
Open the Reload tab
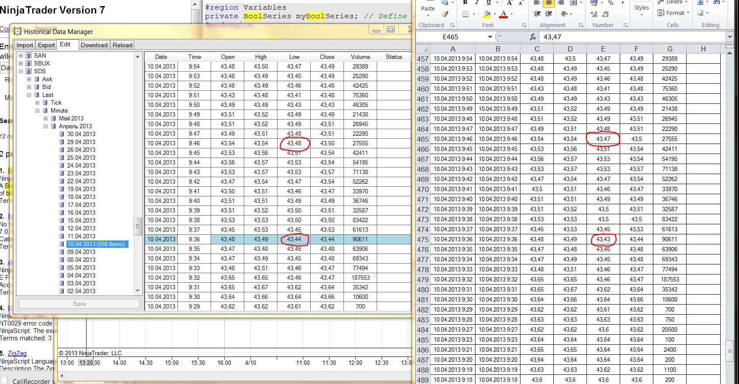(122, 45)
